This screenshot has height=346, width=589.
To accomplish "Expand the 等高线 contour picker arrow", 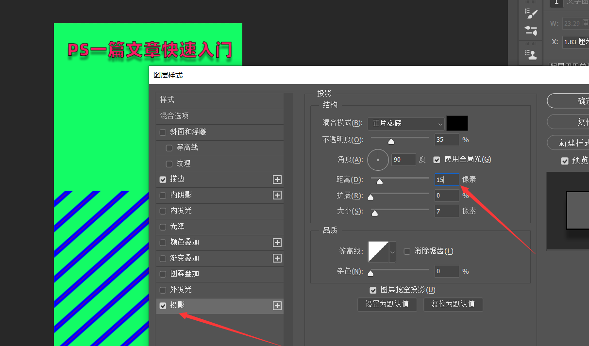I will click(392, 252).
